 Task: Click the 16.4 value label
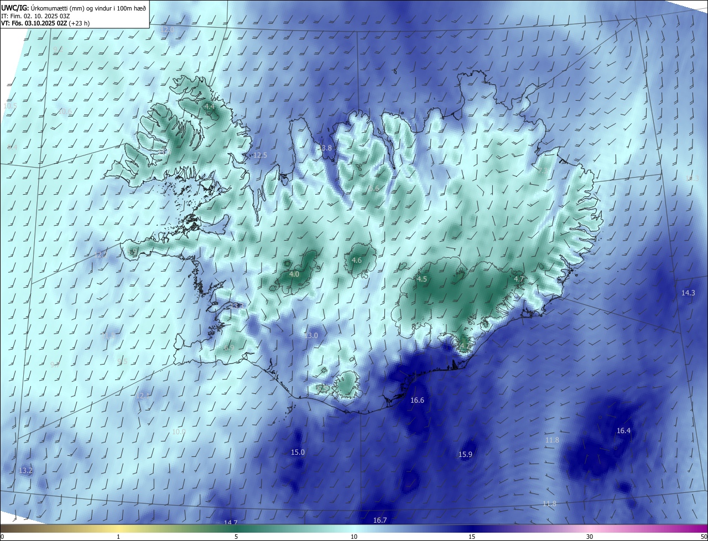pos(623,431)
